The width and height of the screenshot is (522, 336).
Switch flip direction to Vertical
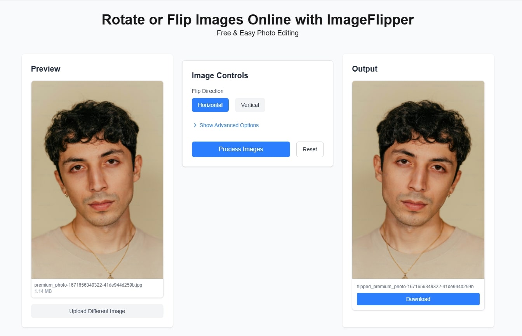pyautogui.click(x=250, y=105)
